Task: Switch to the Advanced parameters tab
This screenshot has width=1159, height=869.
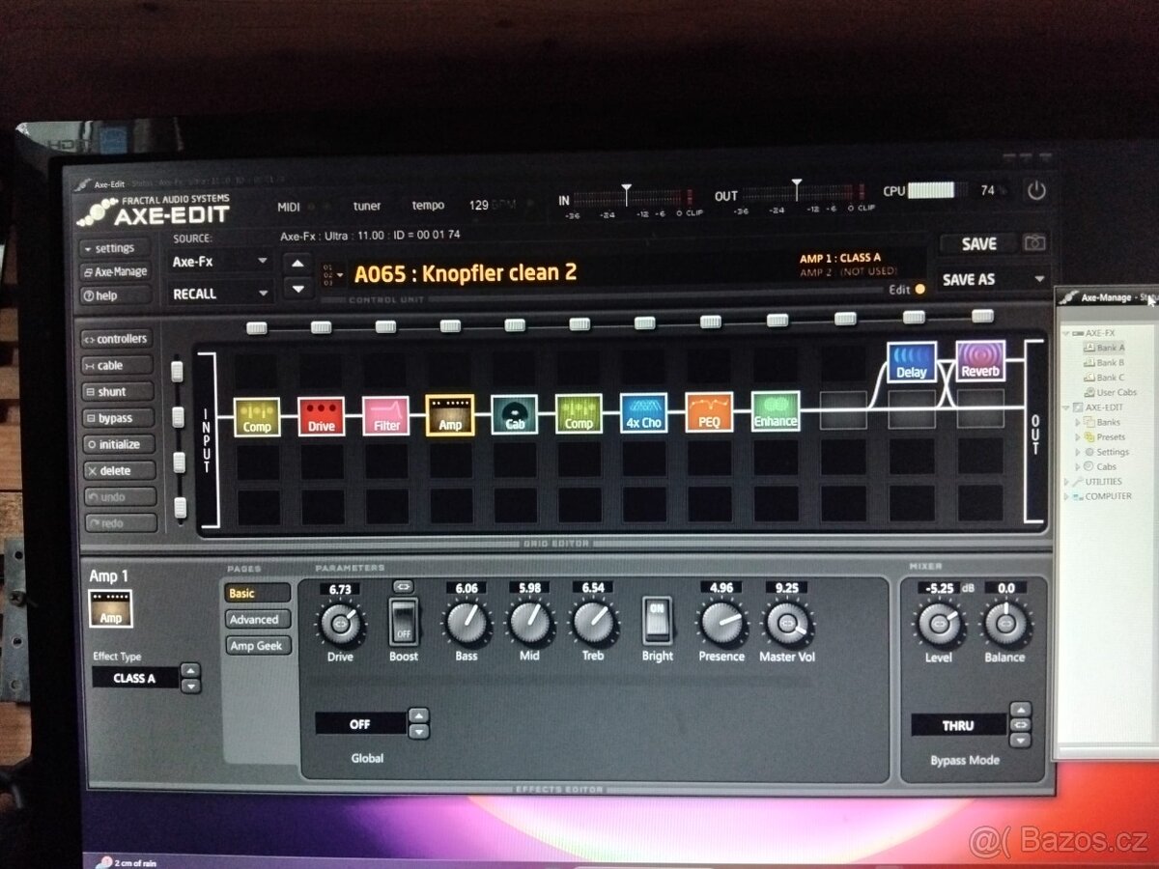Action: click(256, 619)
